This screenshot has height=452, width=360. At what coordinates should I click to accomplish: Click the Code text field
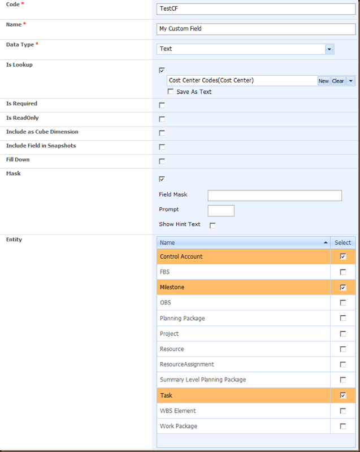pyautogui.click(x=257, y=9)
